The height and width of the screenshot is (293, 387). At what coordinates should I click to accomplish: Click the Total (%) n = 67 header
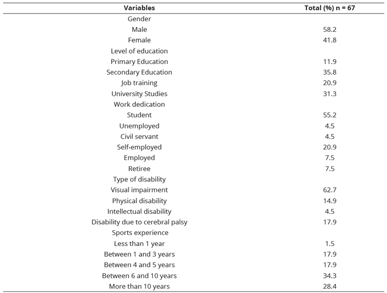coord(329,8)
